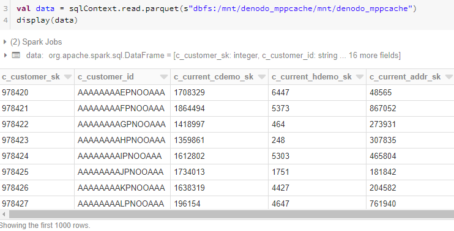The height and width of the screenshot is (231, 454).
Task: Click cdemo value 1612802
Action: [x=189, y=156]
